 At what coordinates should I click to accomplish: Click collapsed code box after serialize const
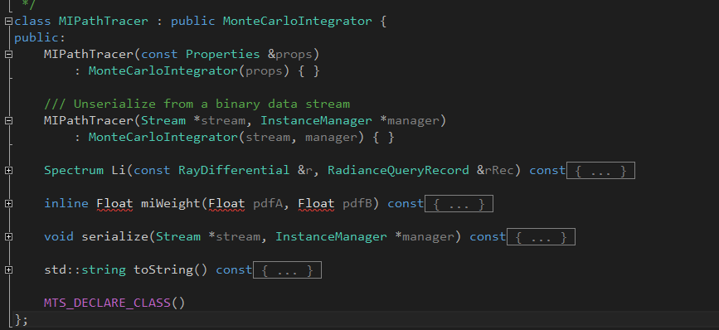click(x=541, y=237)
